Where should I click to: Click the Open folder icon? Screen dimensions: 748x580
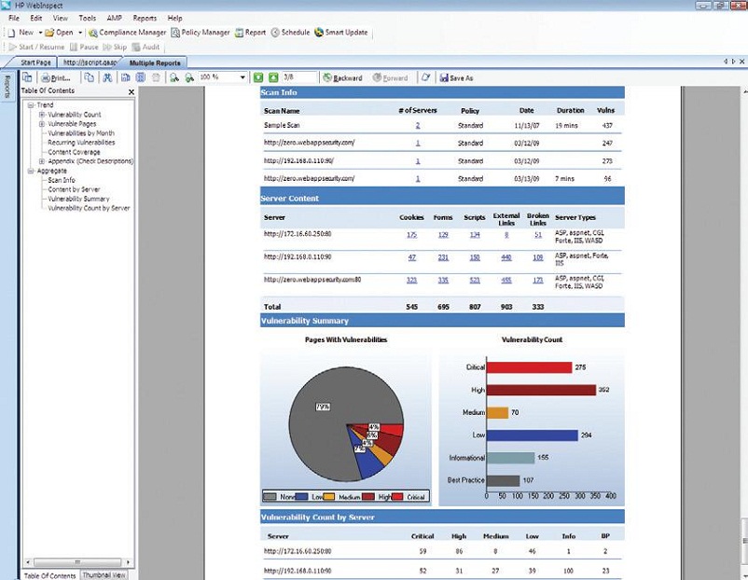pyautogui.click(x=49, y=33)
